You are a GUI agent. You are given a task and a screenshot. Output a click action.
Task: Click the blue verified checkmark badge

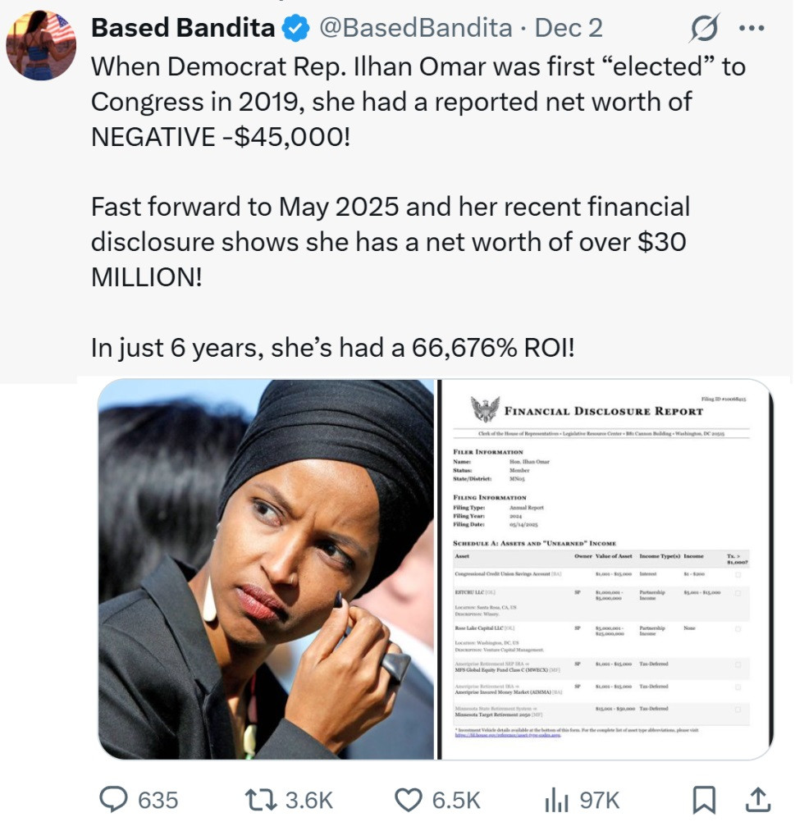click(x=295, y=29)
